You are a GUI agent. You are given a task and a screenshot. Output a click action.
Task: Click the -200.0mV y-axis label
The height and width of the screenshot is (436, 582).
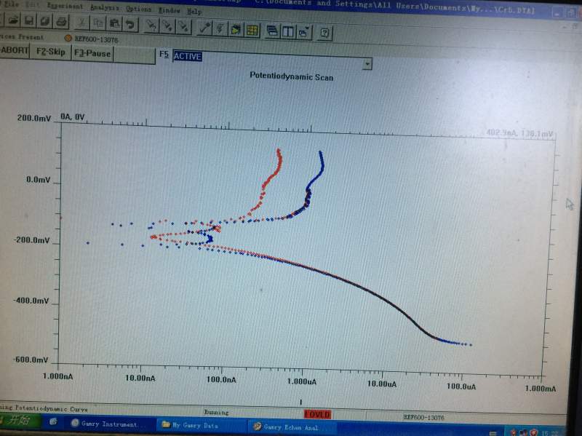31,240
